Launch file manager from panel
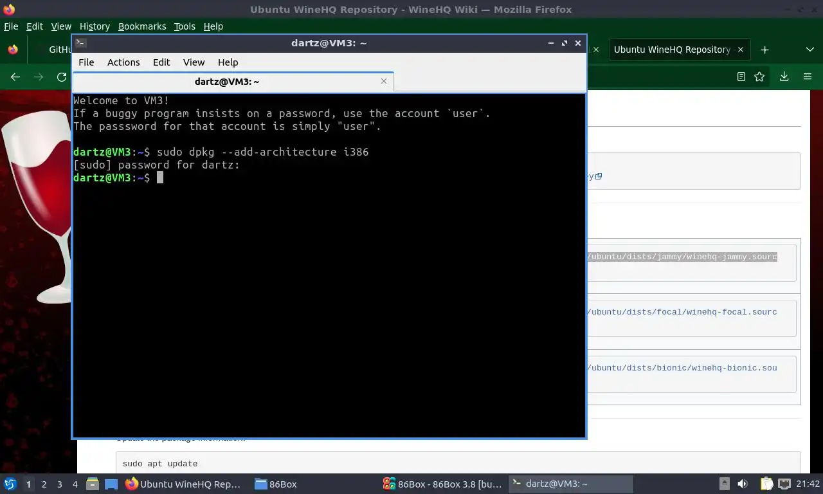823x494 pixels. (x=93, y=484)
